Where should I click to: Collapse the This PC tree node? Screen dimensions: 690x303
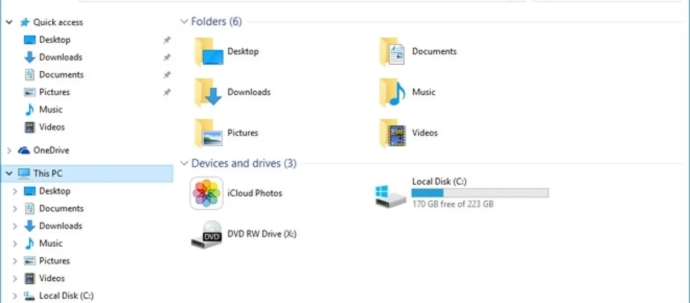coord(9,173)
